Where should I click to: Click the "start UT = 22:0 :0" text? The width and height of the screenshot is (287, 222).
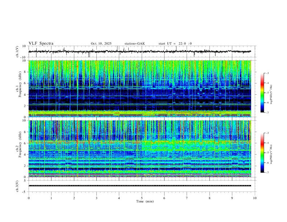click(x=175, y=44)
